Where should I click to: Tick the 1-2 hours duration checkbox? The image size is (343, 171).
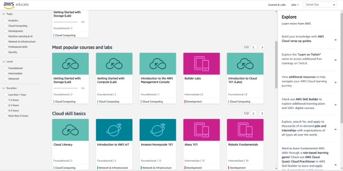[6, 100]
